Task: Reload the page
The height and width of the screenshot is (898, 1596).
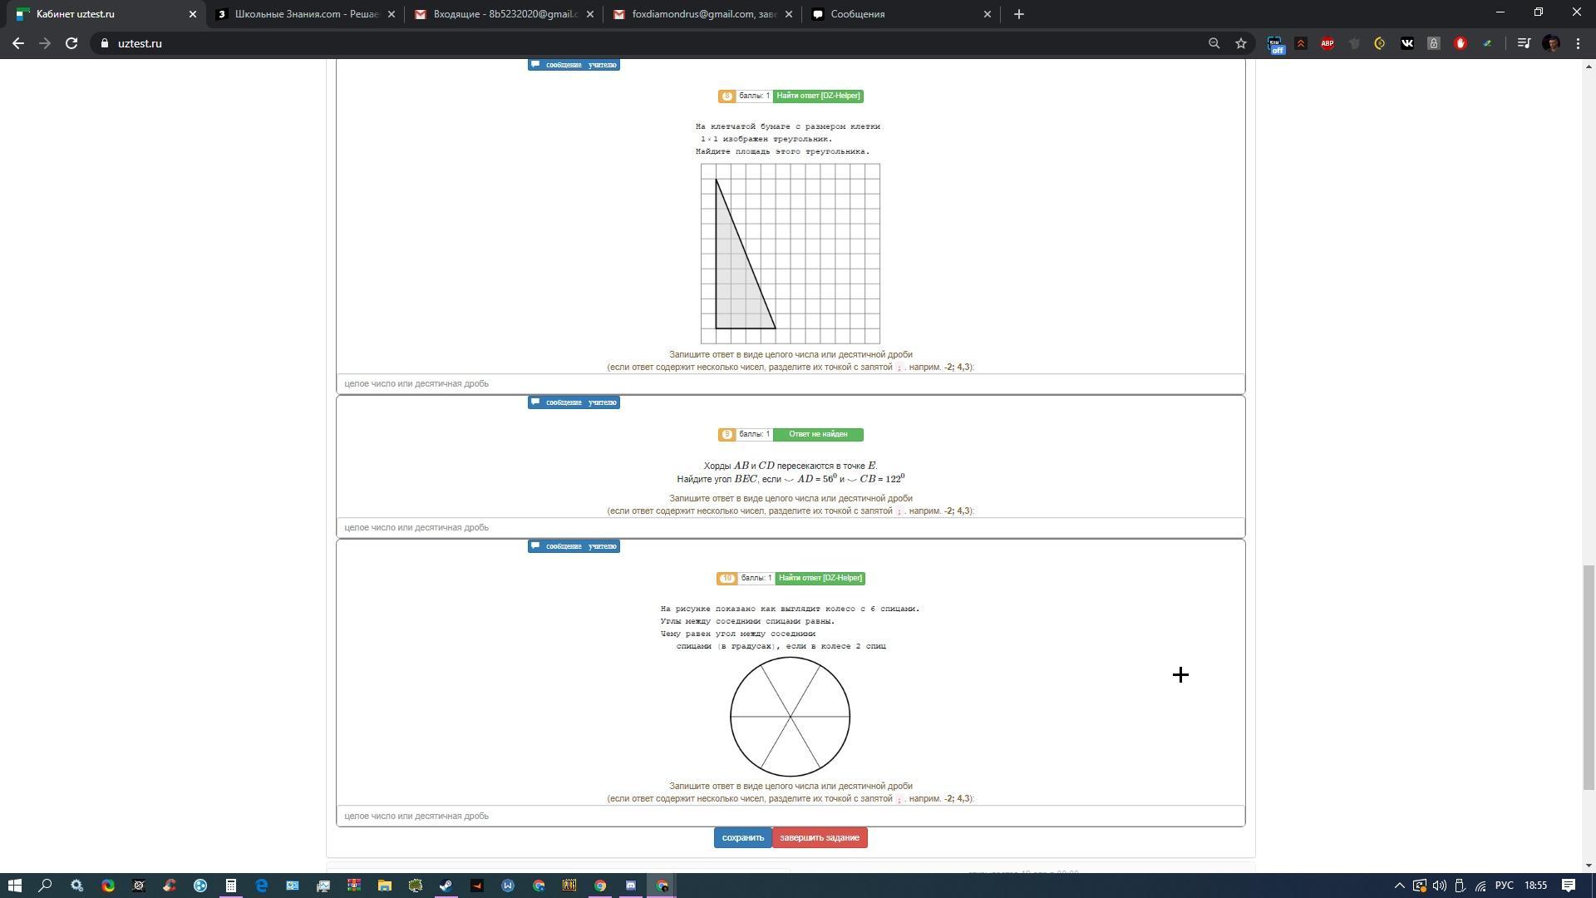Action: click(71, 43)
